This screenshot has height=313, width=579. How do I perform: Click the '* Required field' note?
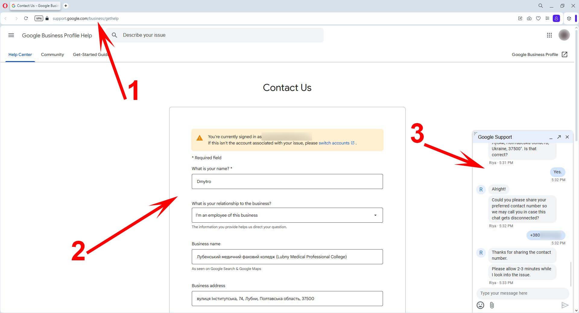click(207, 158)
